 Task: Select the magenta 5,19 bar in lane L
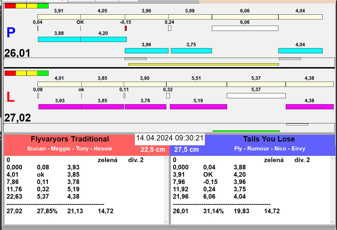(198, 107)
